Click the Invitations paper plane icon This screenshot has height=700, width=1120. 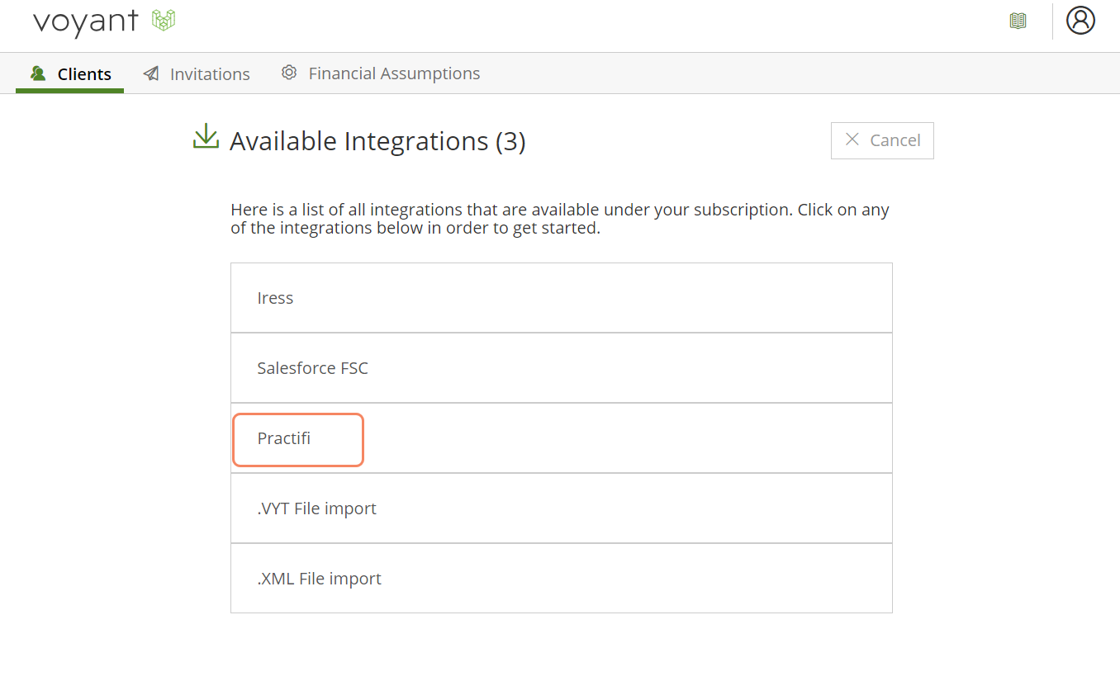click(151, 73)
